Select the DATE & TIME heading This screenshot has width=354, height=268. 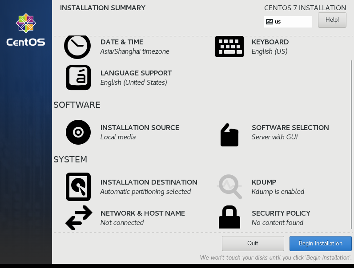pyautogui.click(x=122, y=42)
